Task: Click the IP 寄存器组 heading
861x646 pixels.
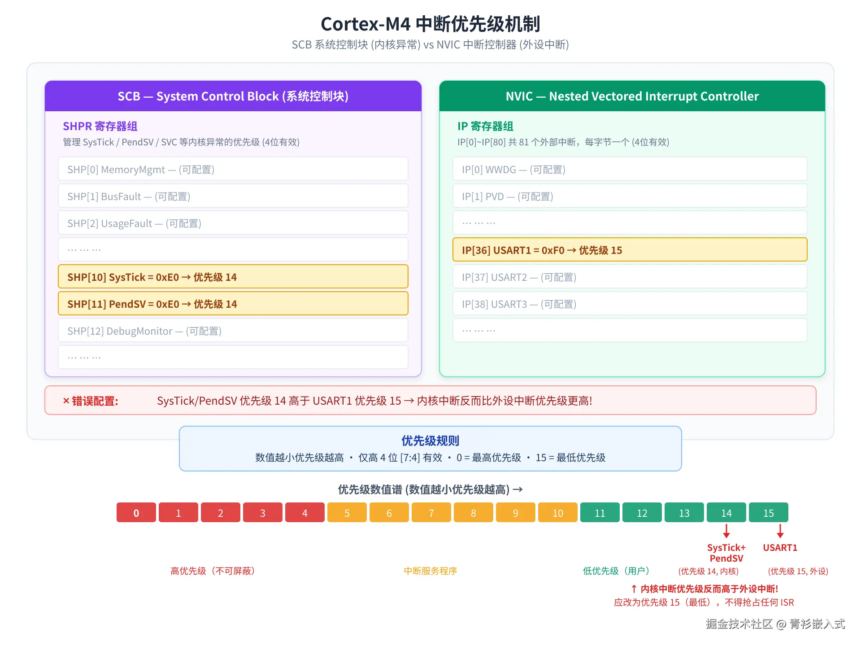Action: coord(485,126)
